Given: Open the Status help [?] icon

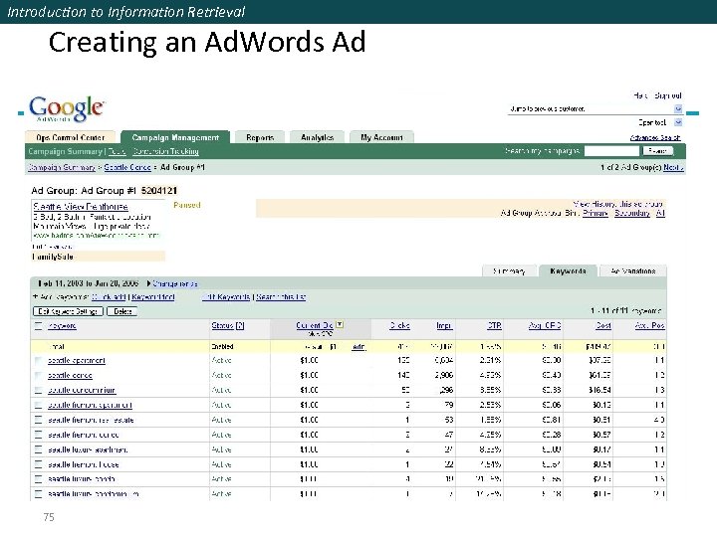Looking at the screenshot, I should coord(241,325).
